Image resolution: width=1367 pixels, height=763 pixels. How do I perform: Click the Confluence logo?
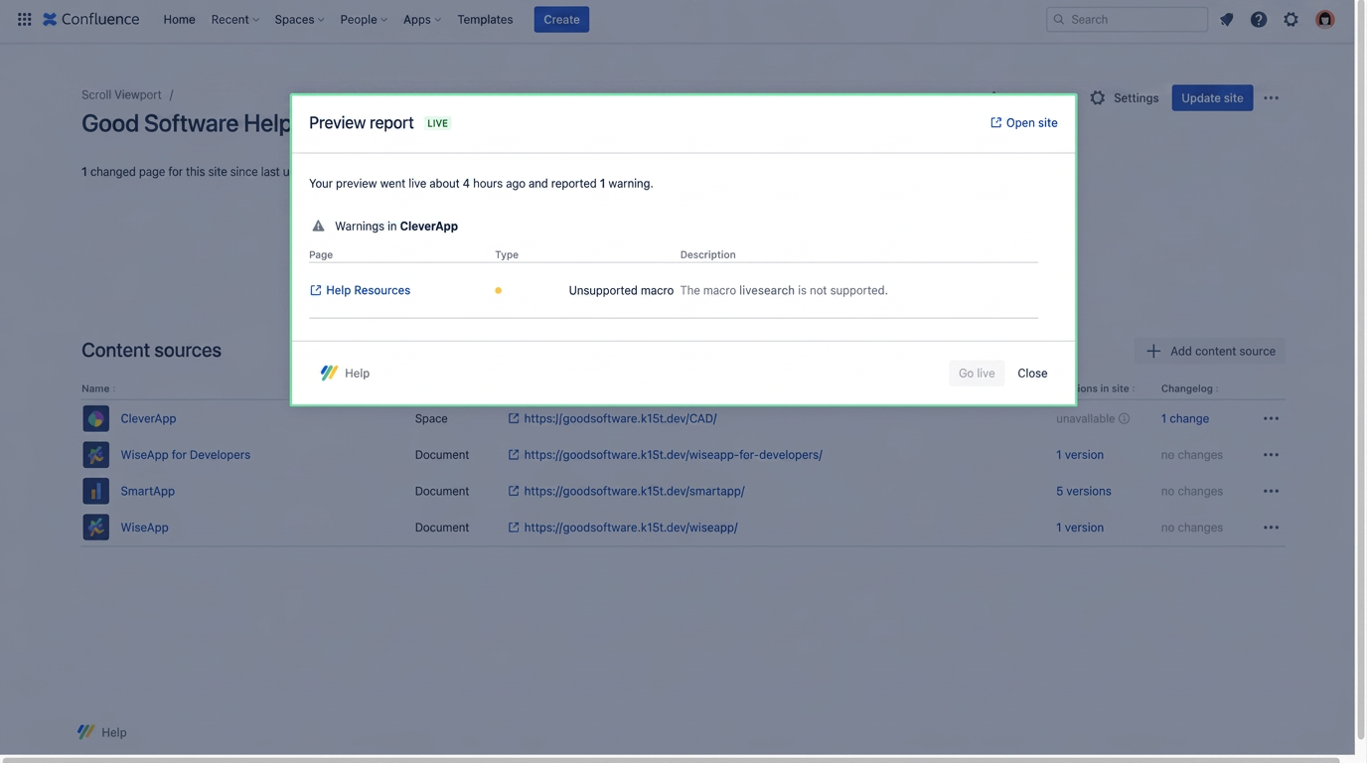tap(90, 19)
